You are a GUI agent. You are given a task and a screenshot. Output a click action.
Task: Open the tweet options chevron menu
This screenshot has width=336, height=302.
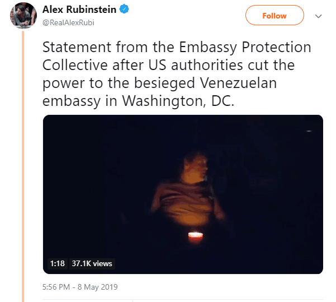tap(319, 16)
